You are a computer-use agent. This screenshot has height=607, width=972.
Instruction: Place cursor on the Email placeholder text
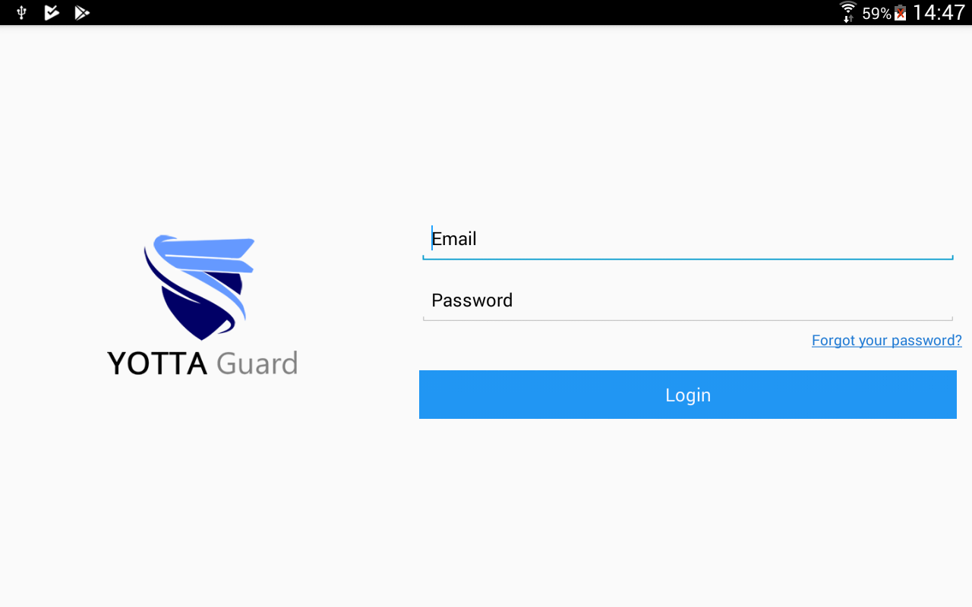pyautogui.click(x=454, y=239)
